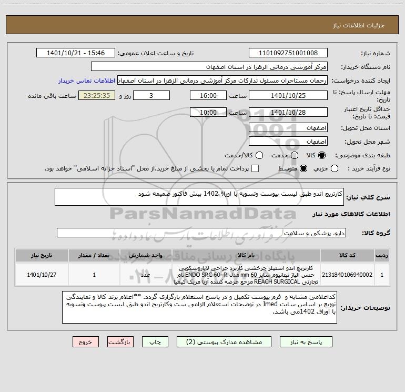
Task: Click the general need description text box
Action: pyautogui.click(x=199, y=197)
